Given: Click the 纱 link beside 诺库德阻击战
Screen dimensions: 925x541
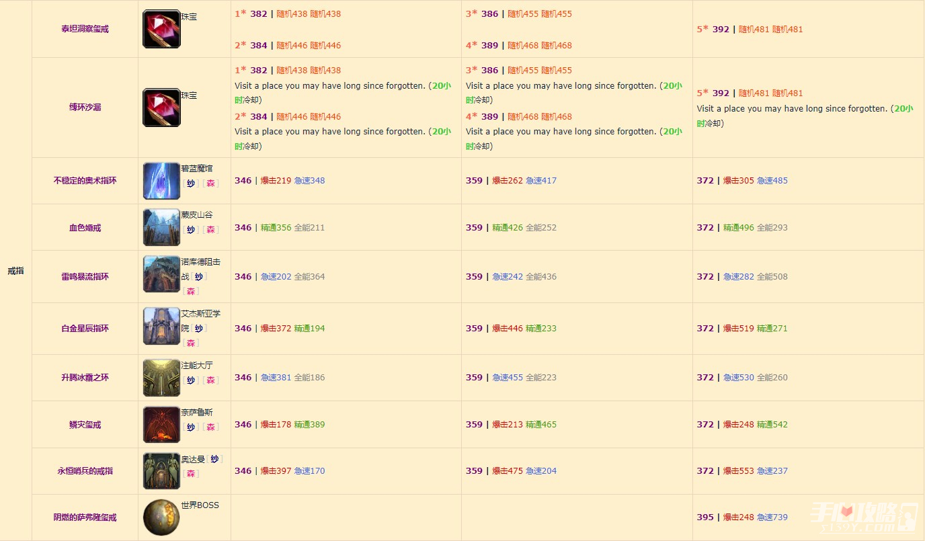Looking at the screenshot, I should (x=198, y=276).
